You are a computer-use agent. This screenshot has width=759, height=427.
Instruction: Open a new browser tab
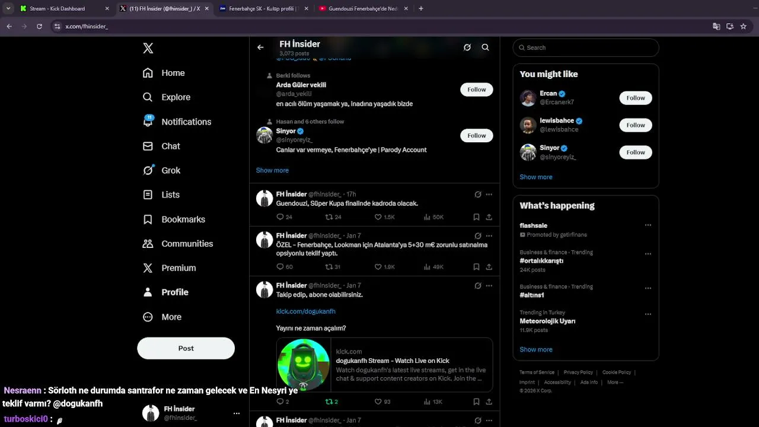coord(421,8)
